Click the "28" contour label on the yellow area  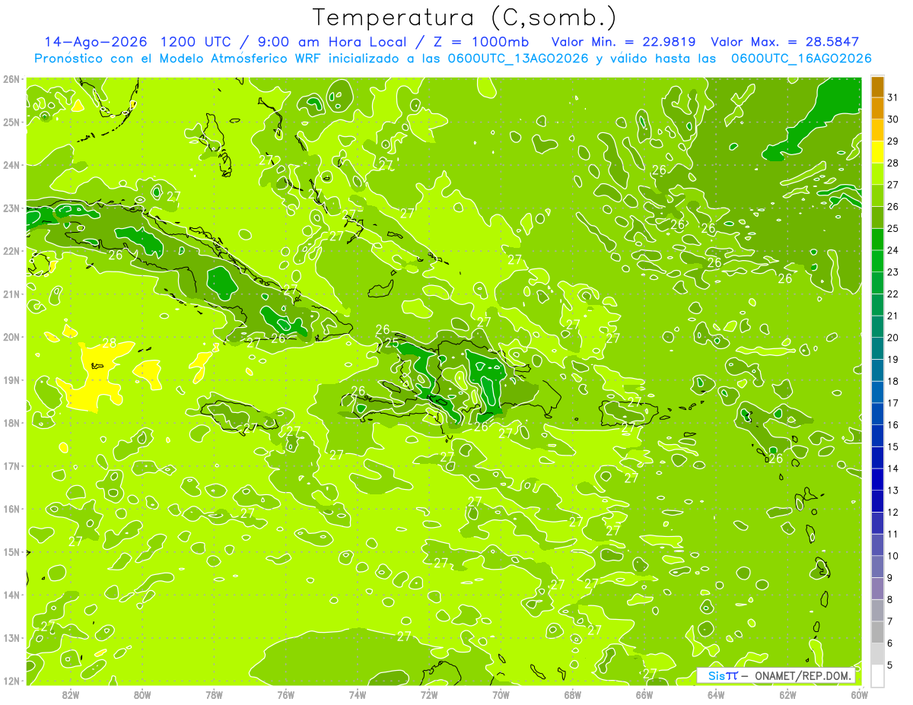pos(110,343)
